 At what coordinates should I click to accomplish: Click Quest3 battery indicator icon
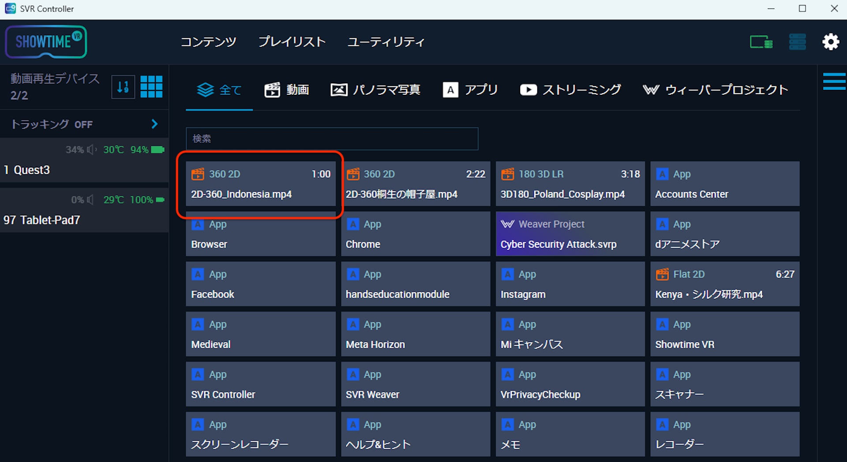pyautogui.click(x=158, y=150)
